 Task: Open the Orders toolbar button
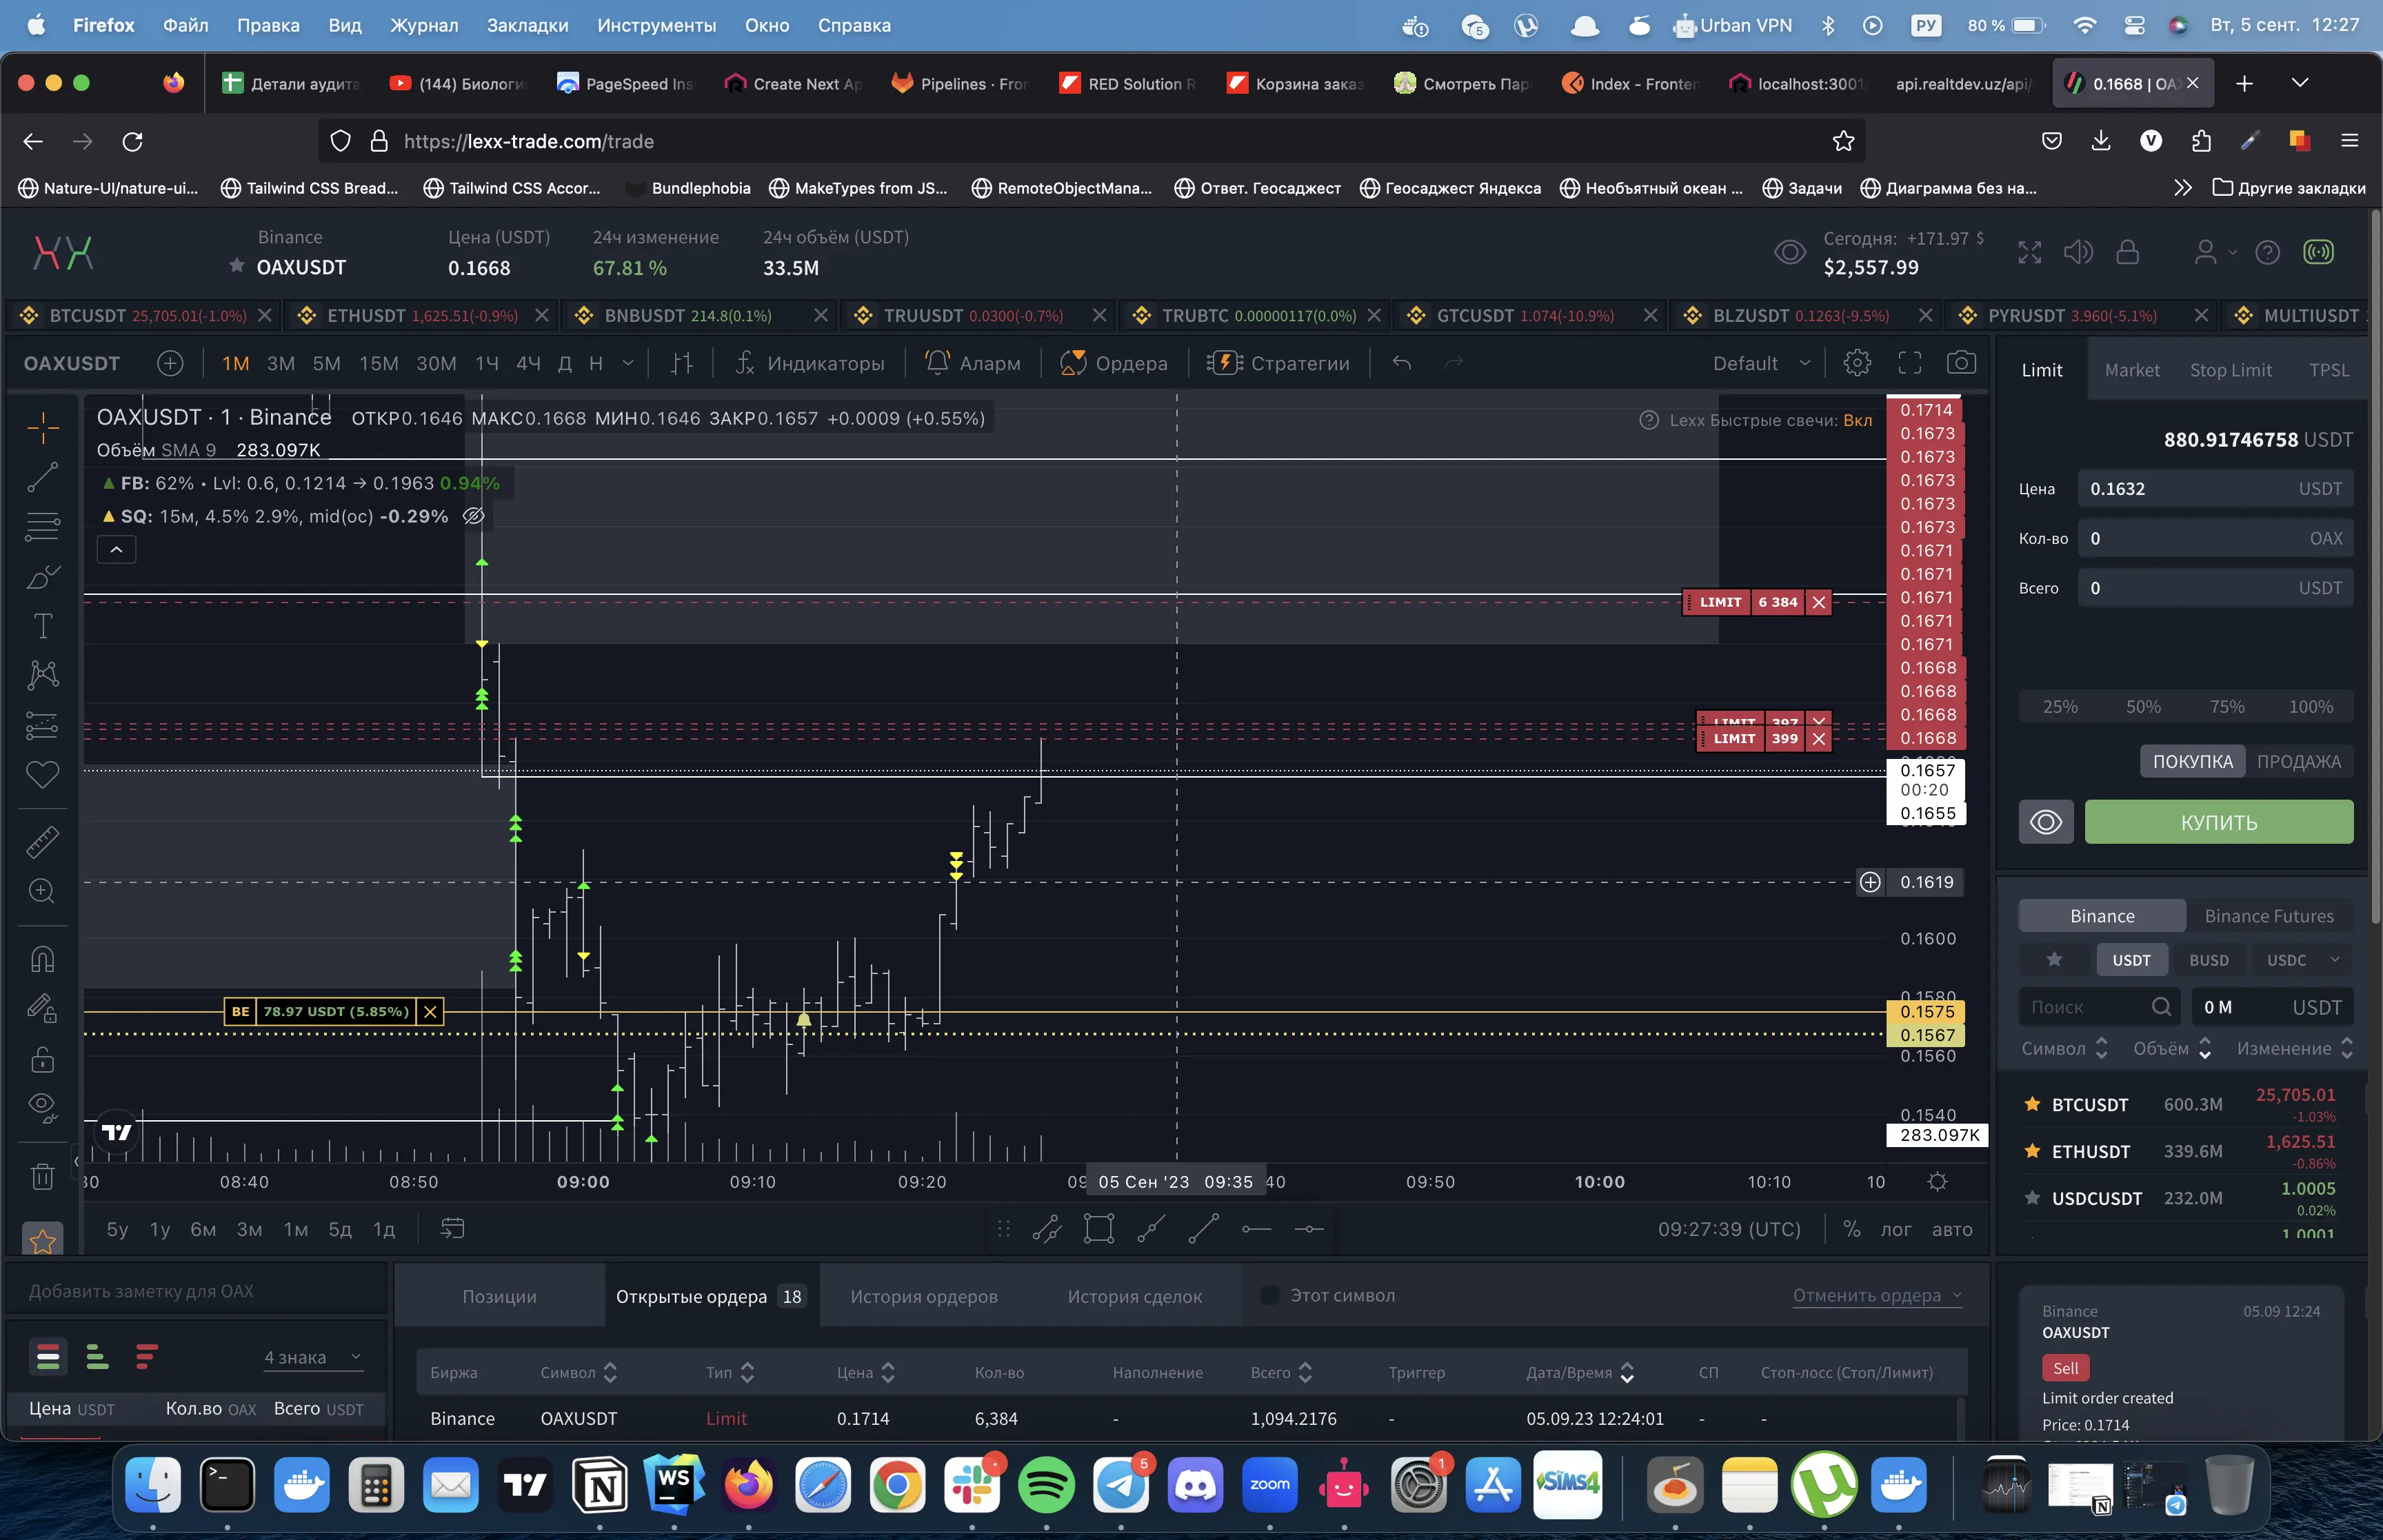pyautogui.click(x=1114, y=363)
